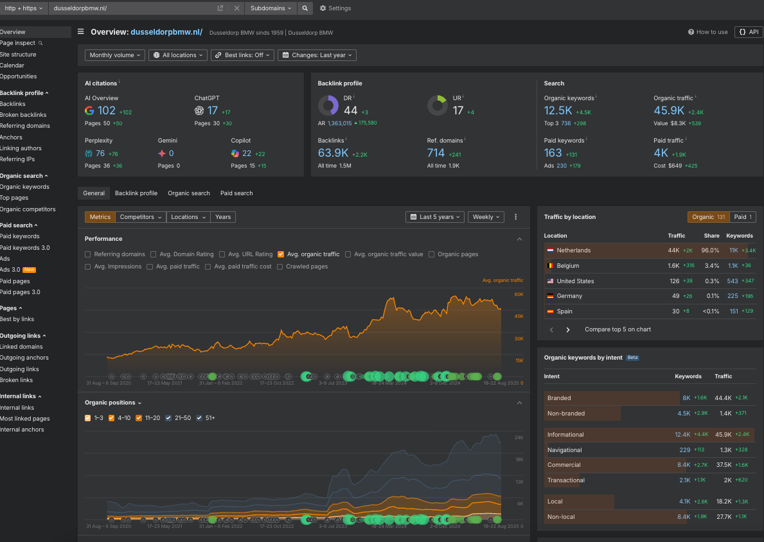The image size is (764, 542).
Task: Open the Organic positions section dropdown
Action: point(113,403)
